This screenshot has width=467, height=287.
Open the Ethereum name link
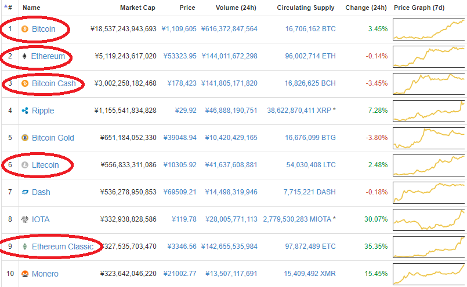(48, 56)
